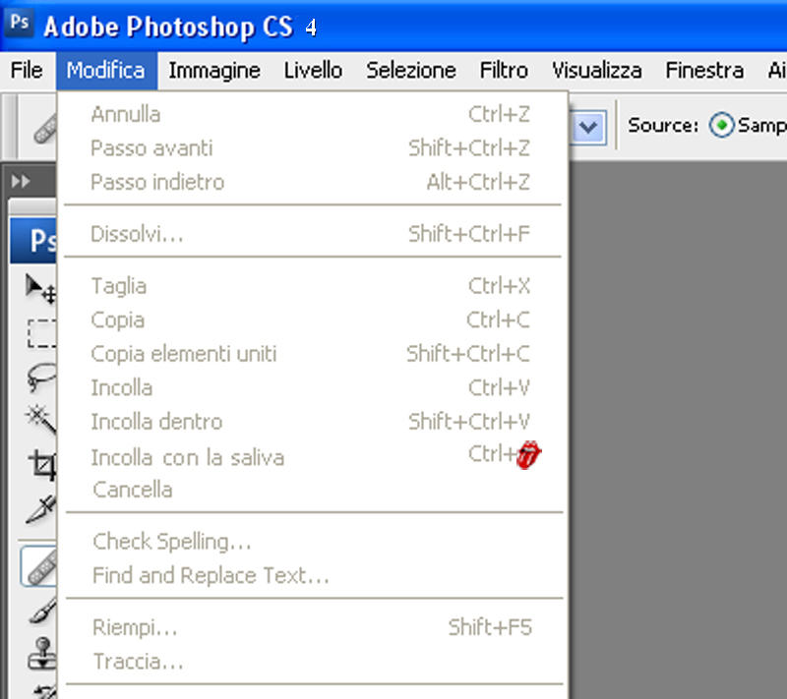Select the Brush tool
787x699 pixels.
[42, 610]
